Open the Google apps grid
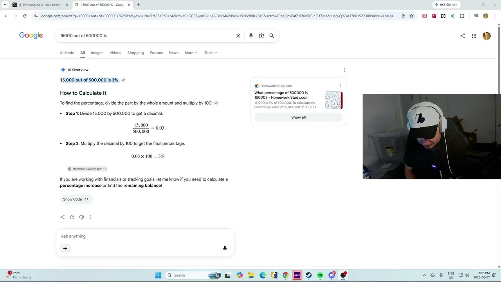 tap(474, 36)
